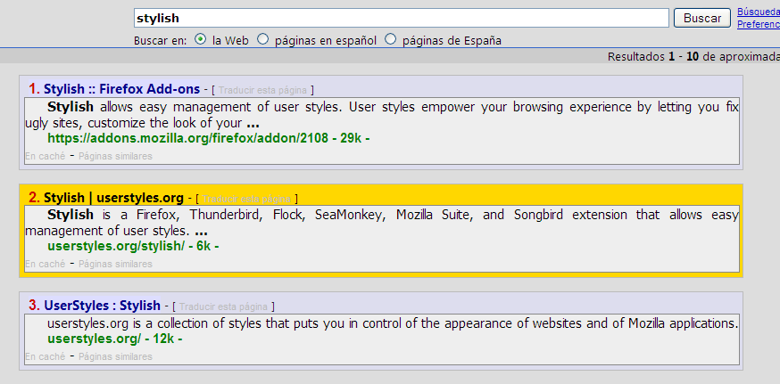Select the 'la Web' radio button
780x384 pixels.
coord(201,39)
